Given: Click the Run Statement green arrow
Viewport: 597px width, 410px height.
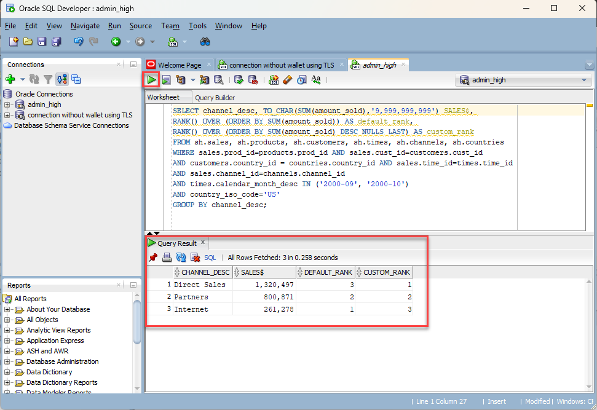Looking at the screenshot, I should (151, 79).
